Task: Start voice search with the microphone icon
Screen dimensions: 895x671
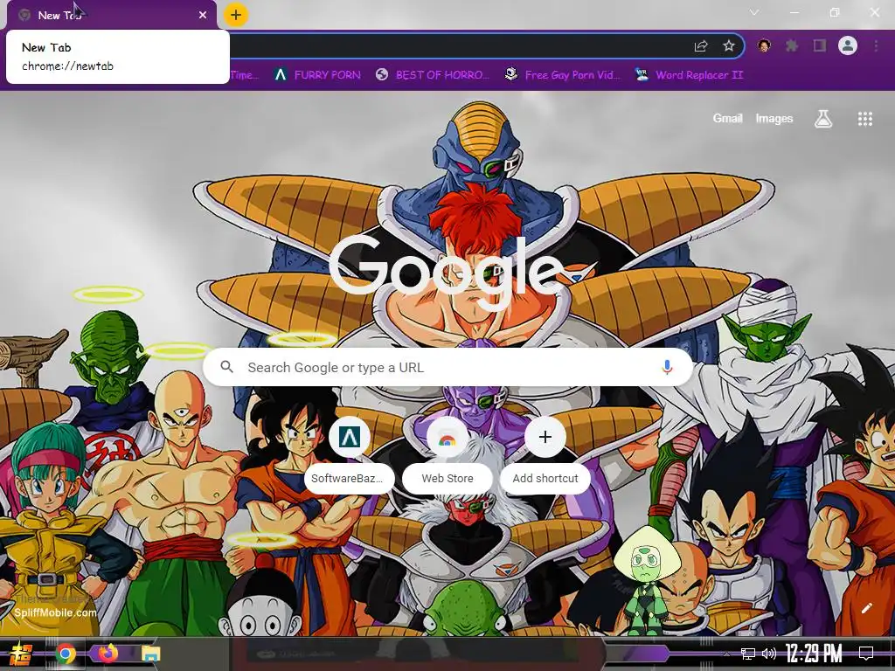Action: [667, 368]
